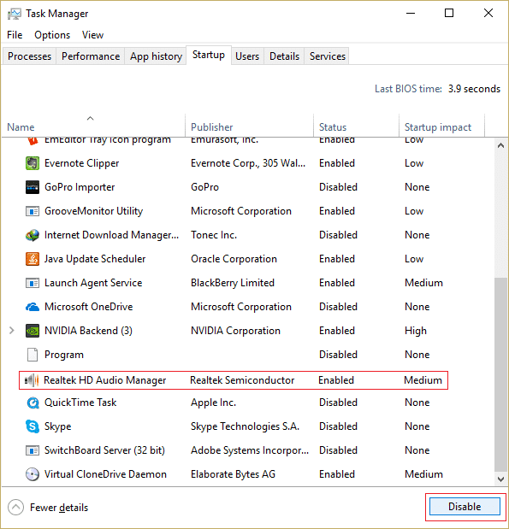Select the NVIDIA Backend icon
The width and height of the screenshot is (509, 529).
(33, 331)
